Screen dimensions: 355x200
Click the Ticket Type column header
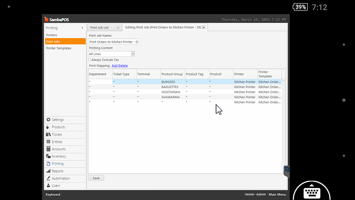(x=125, y=74)
